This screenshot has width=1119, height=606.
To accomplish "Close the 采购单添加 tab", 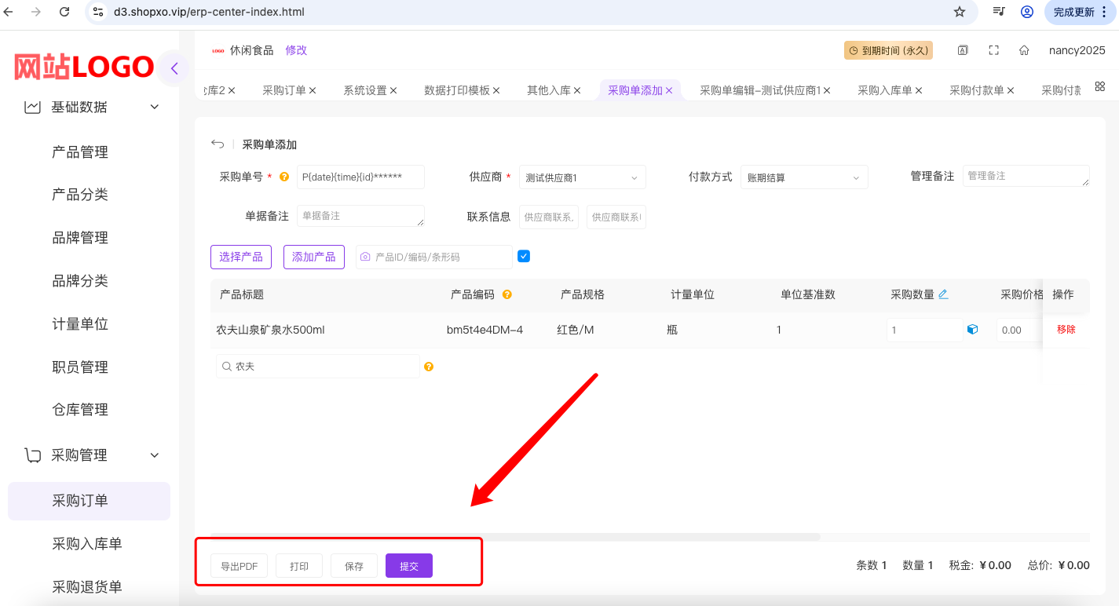I will pos(669,90).
